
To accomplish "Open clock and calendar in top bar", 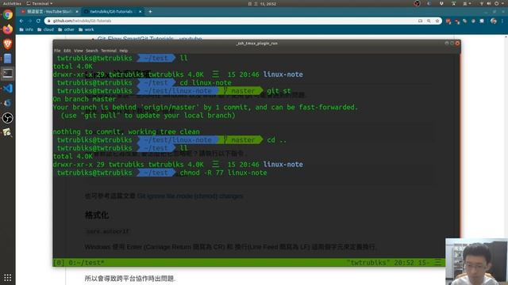I will pos(262,4).
